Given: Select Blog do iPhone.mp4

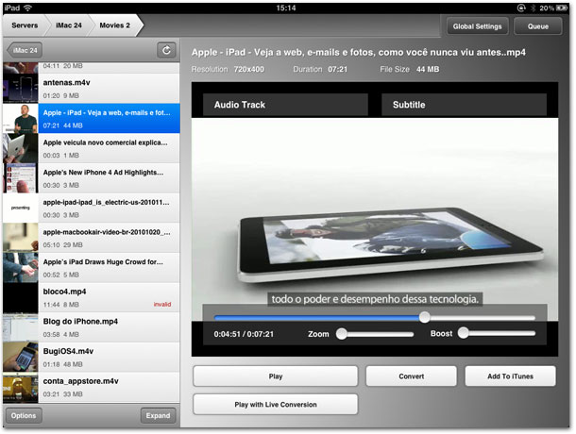Looking at the screenshot, I should pyautogui.click(x=91, y=327).
